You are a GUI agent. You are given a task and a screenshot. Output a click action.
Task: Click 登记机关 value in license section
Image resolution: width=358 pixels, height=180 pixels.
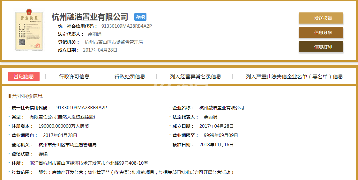point(68,145)
